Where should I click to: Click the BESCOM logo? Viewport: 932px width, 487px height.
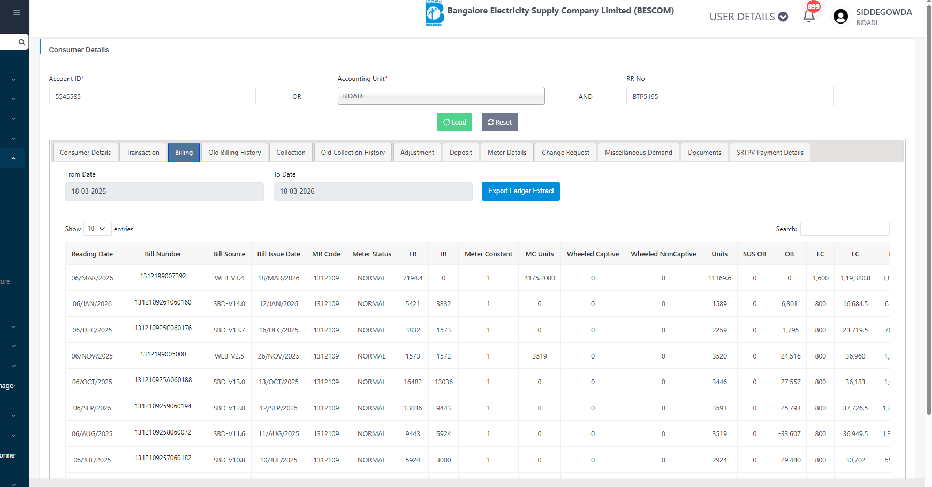click(434, 13)
